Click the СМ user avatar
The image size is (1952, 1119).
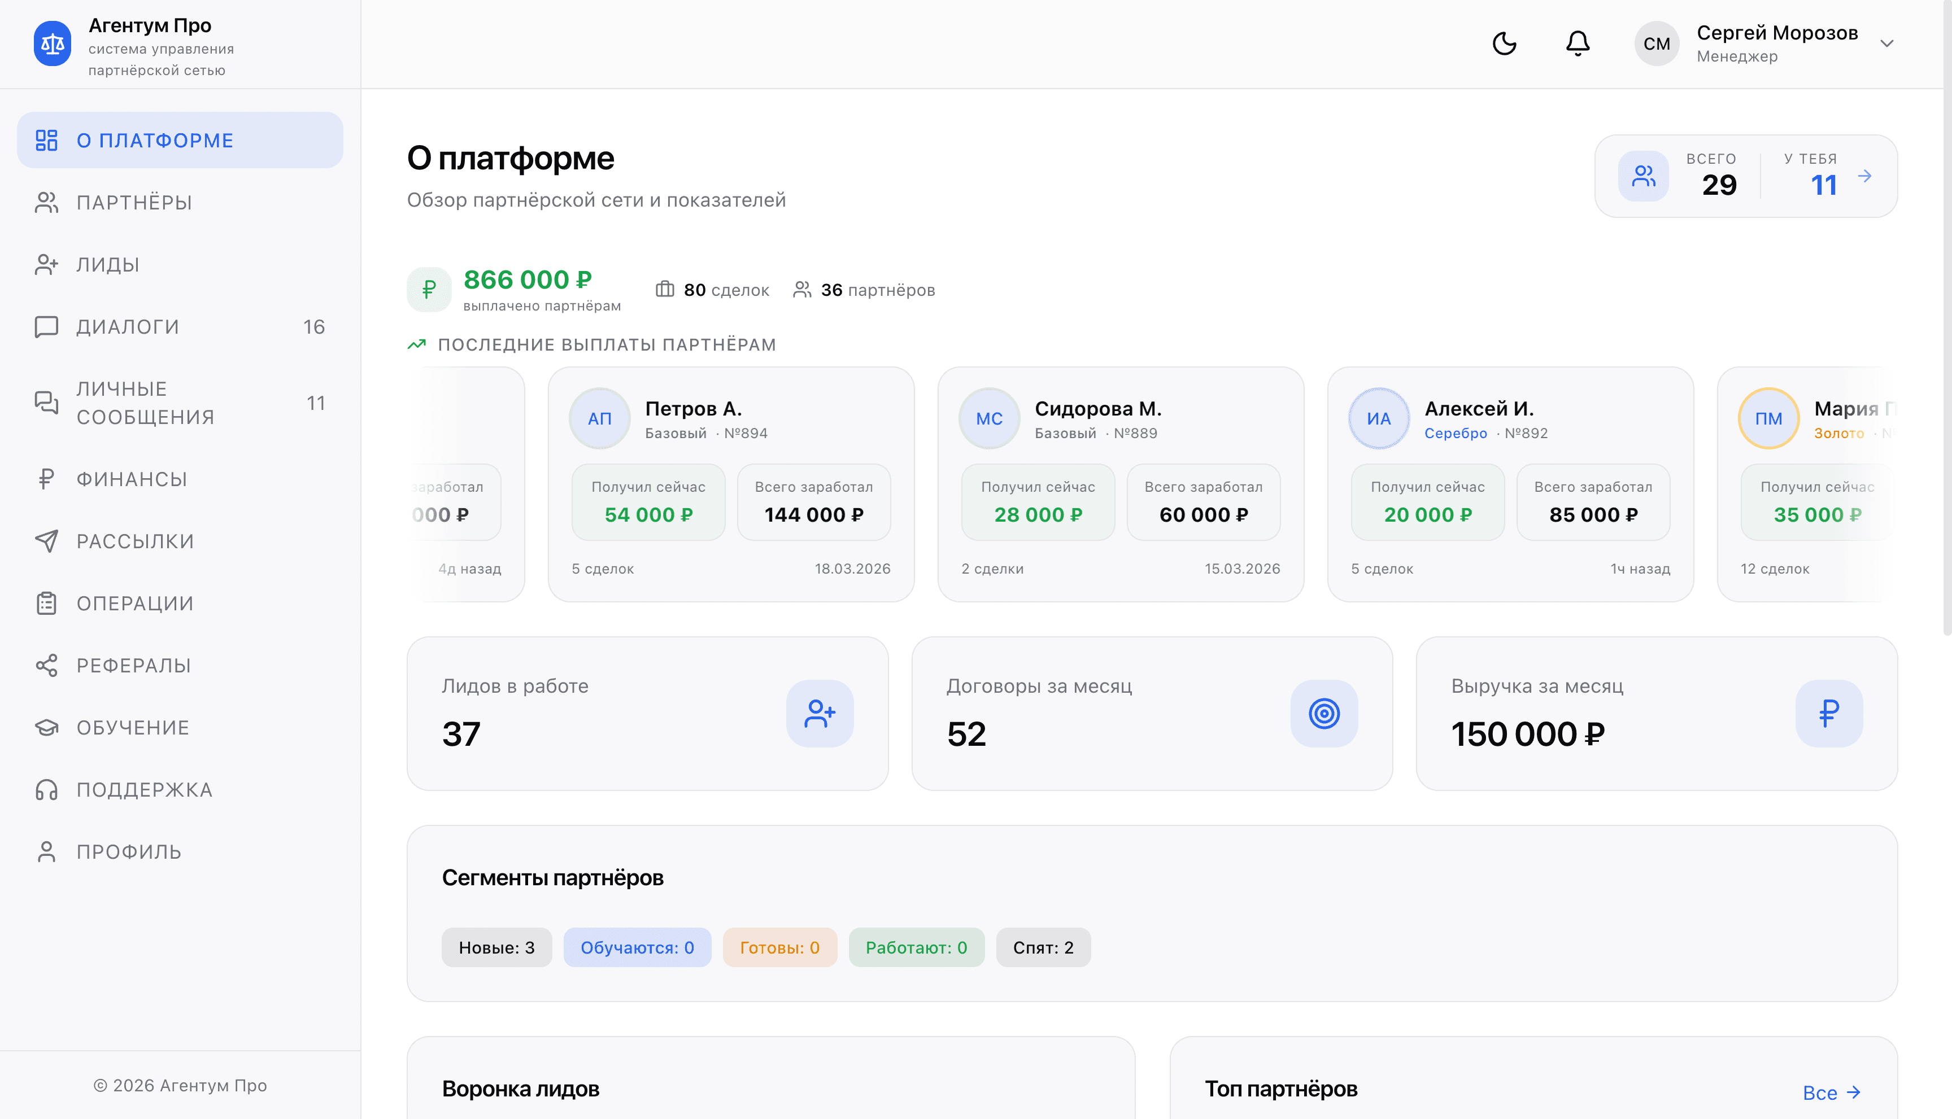tap(1657, 44)
